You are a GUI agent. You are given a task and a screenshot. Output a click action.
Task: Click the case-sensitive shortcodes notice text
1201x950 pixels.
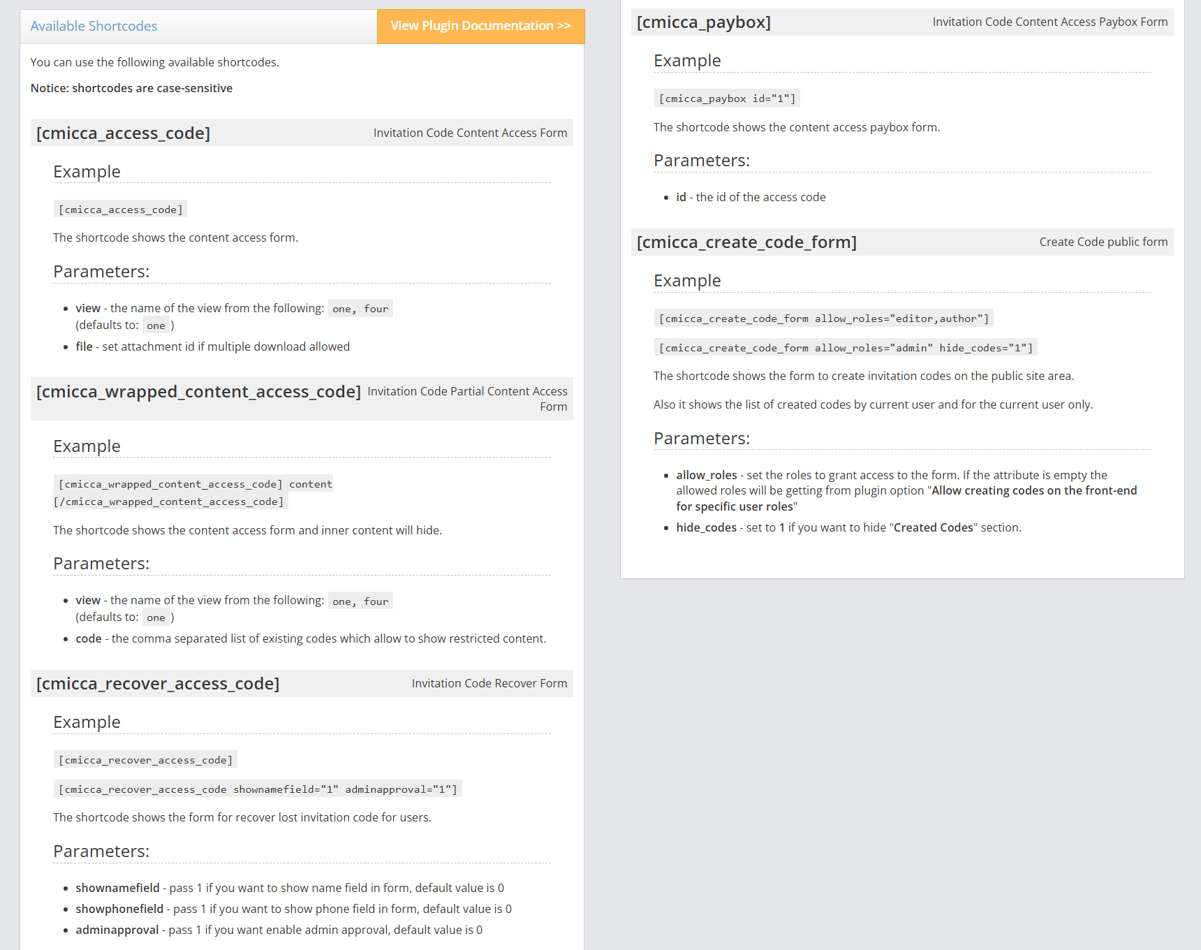pyautogui.click(x=131, y=88)
